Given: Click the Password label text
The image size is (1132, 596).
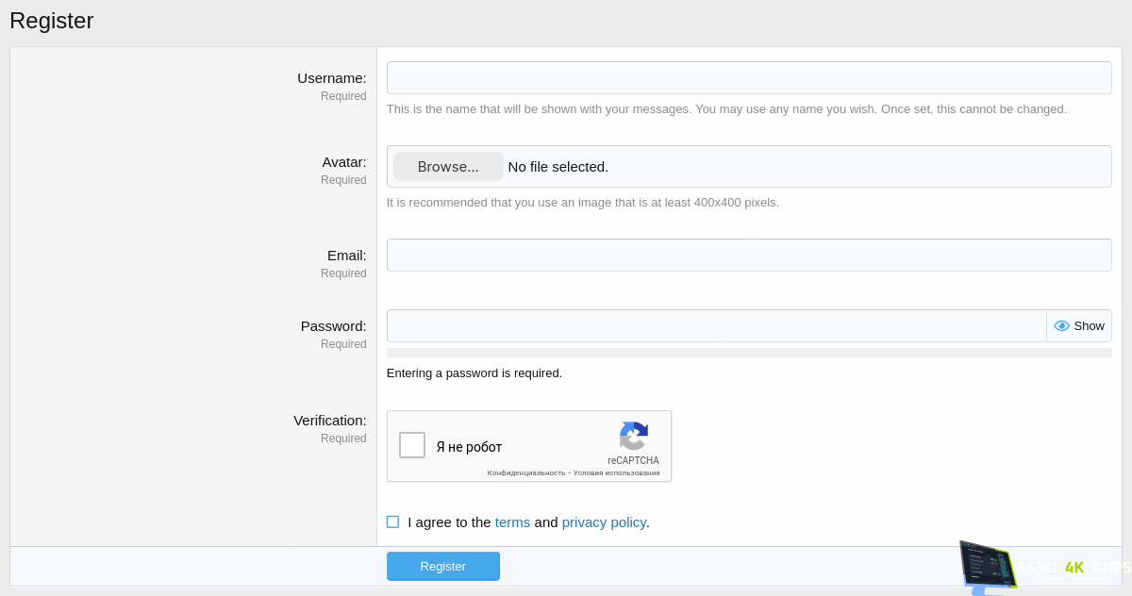Looking at the screenshot, I should [333, 326].
